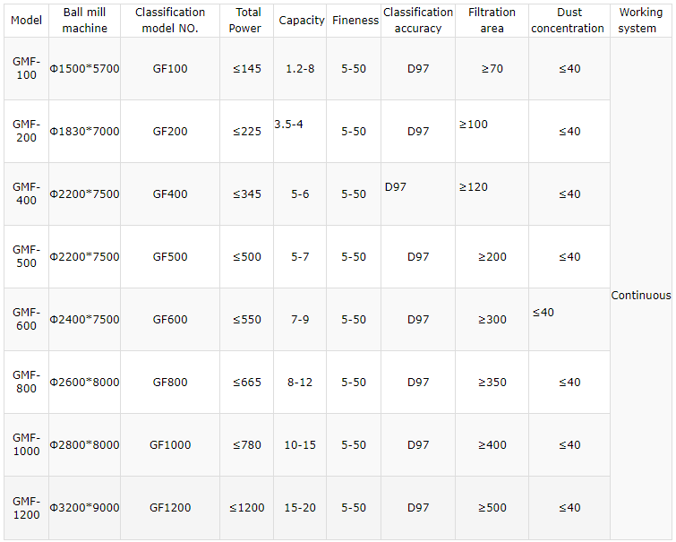Click the Dust concentration column header
The height and width of the screenshot is (542, 676).
coord(569,21)
